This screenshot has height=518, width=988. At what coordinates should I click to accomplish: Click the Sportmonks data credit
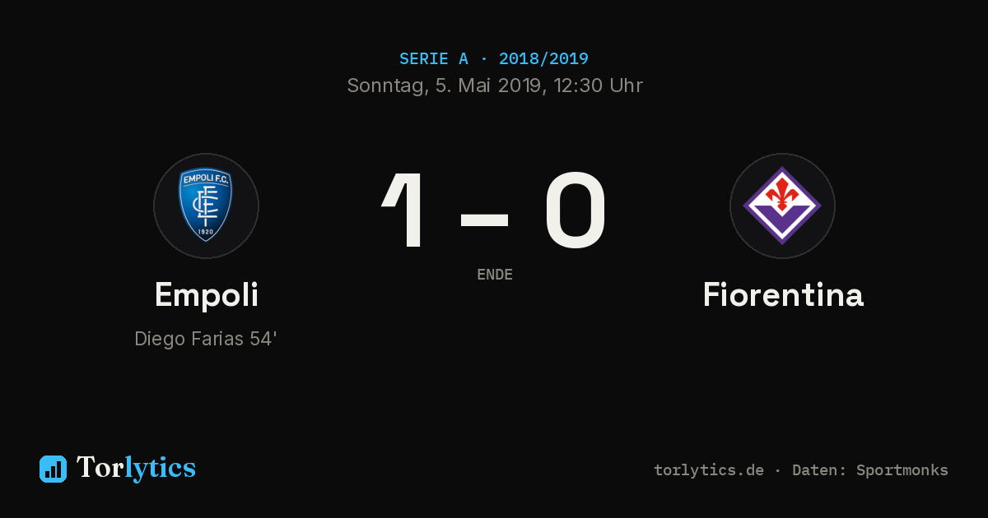tap(902, 470)
